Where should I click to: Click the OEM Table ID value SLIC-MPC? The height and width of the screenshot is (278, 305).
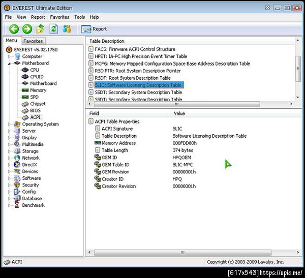coord(182,165)
